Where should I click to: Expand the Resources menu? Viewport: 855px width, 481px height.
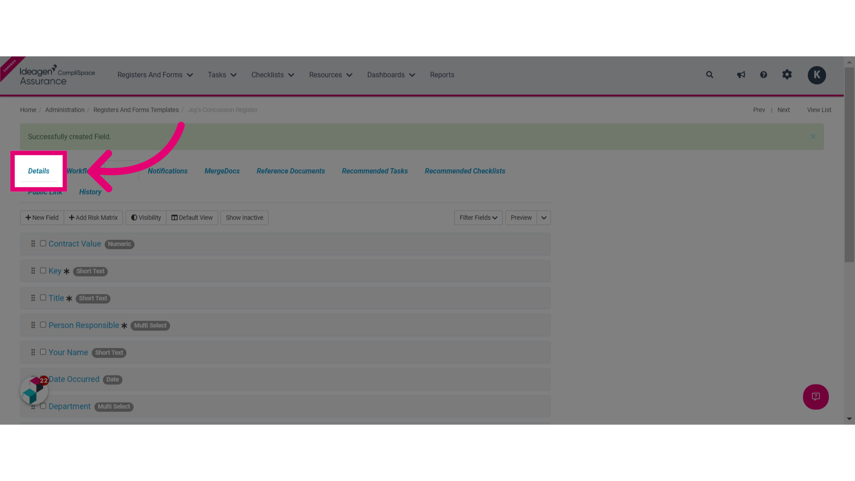click(330, 75)
